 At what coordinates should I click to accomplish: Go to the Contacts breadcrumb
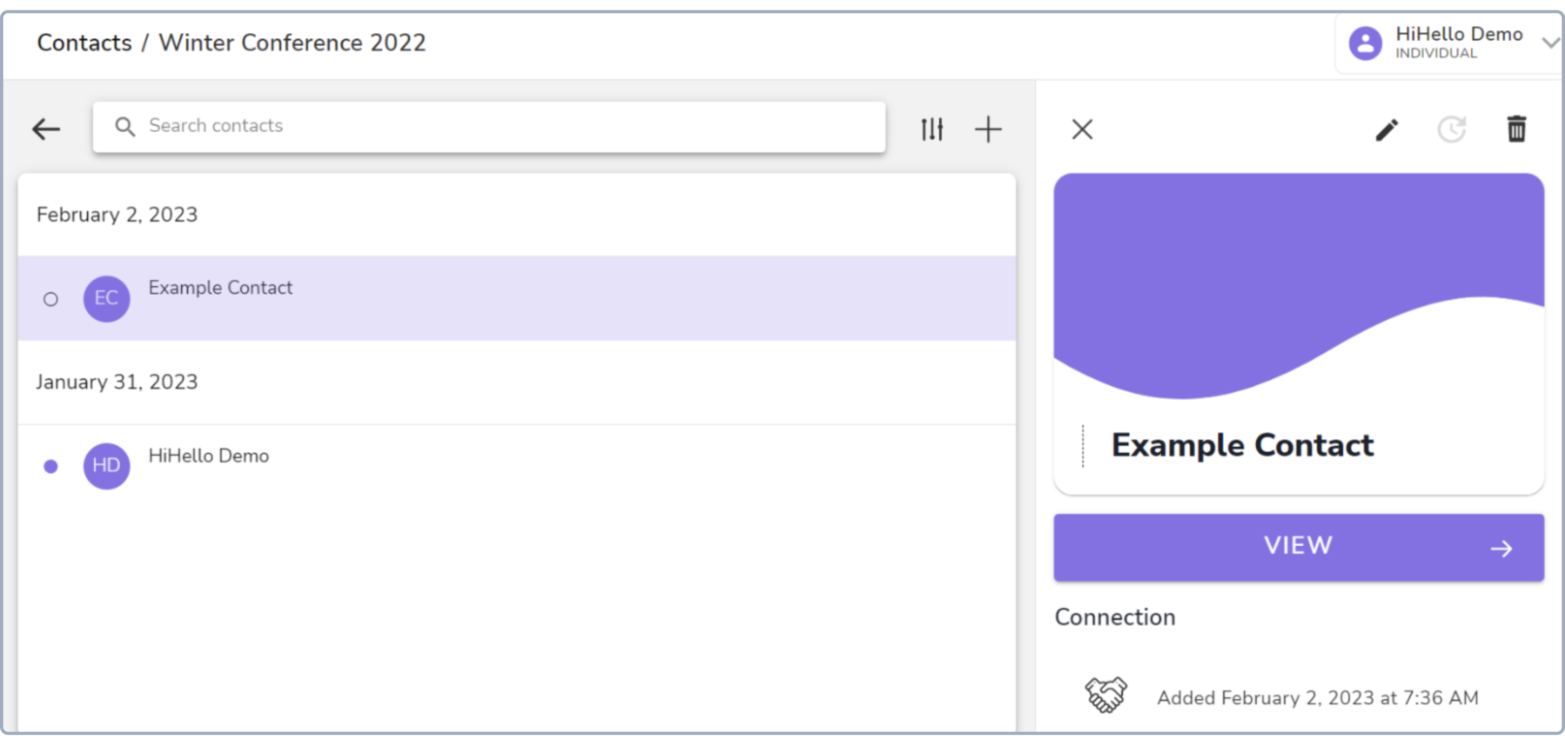tap(85, 43)
